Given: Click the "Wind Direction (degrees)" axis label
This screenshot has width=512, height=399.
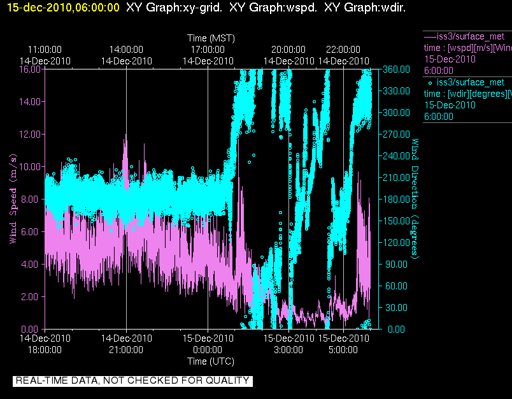Looking at the screenshot, I should [x=415, y=199].
